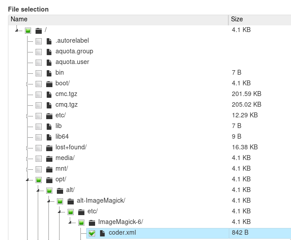Uncheck the coder.xml checkbox
The image size is (291, 240).
(92, 233)
